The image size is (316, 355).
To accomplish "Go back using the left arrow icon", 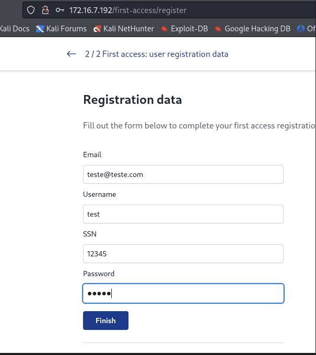I will [x=72, y=54].
